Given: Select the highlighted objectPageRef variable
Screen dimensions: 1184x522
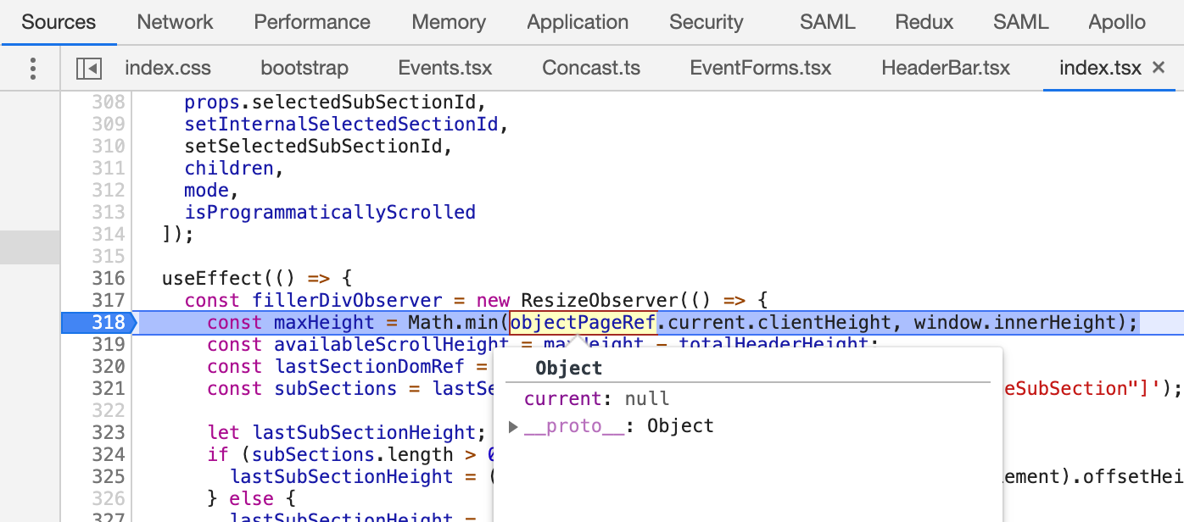Looking at the screenshot, I should (x=581, y=322).
